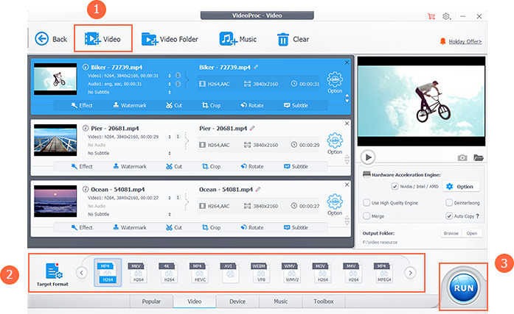Open codec Option for Biker video
This screenshot has width=514, height=314.
(x=335, y=82)
